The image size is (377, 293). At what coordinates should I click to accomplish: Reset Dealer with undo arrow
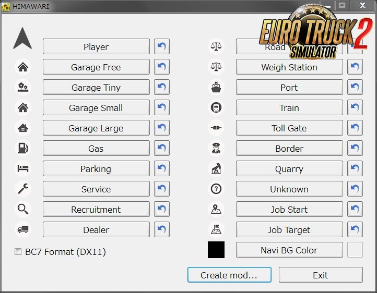(x=162, y=229)
